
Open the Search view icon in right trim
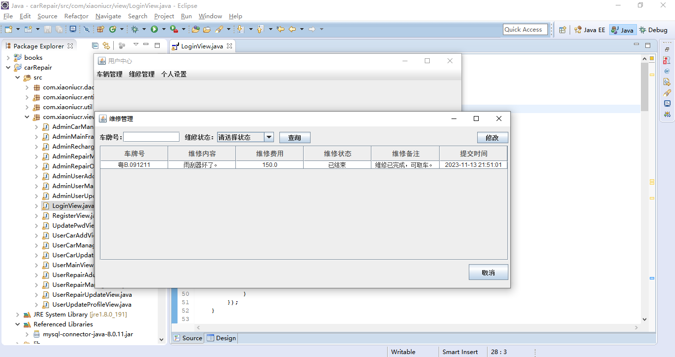coord(667,93)
